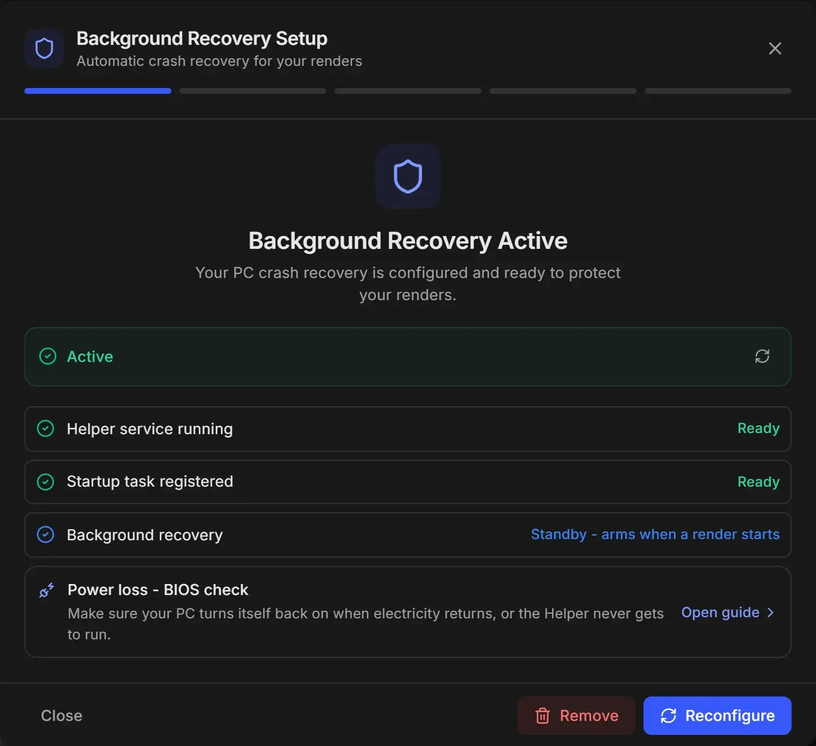Click 'Standby - arms when a render starts' text
This screenshot has height=746, width=816.
tap(655, 534)
